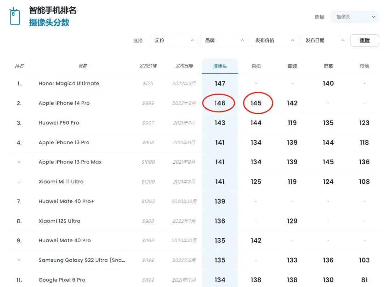Click camera score 147 for Honor Magic4
390x287 pixels.
tap(220, 83)
